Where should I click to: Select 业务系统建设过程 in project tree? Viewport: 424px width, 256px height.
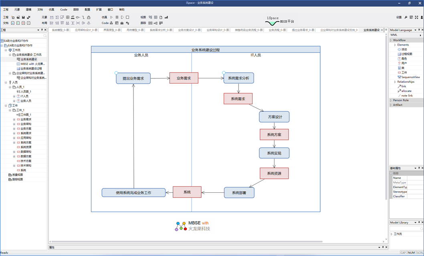pos(31,68)
